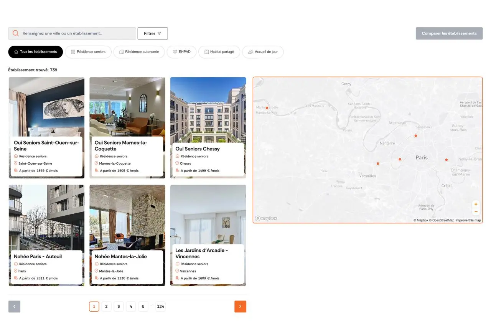Click the Habitat partagé tab icon
Viewport: 491px width, 335px height.
206,52
